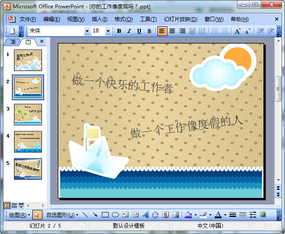The image size is (285, 234).
Task: Open the font name dropdown arrow
Action: [x=87, y=31]
